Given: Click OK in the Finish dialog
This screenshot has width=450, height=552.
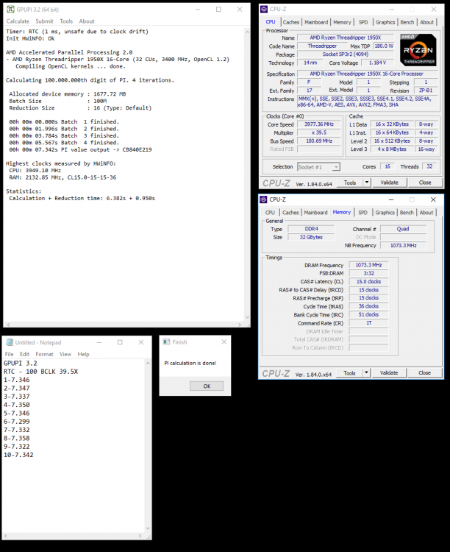Looking at the screenshot, I should pos(207,386).
